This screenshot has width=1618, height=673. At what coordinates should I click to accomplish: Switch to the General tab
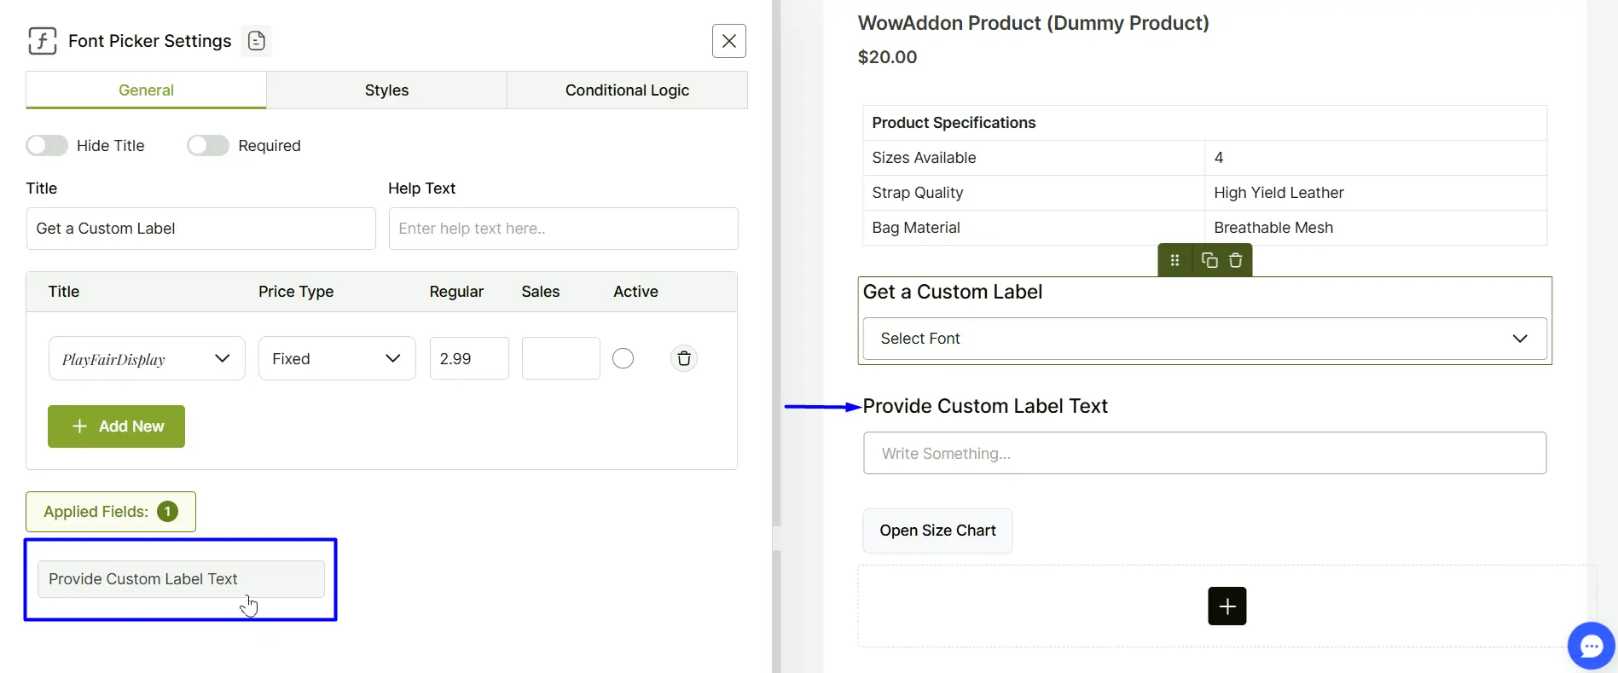coord(146,90)
